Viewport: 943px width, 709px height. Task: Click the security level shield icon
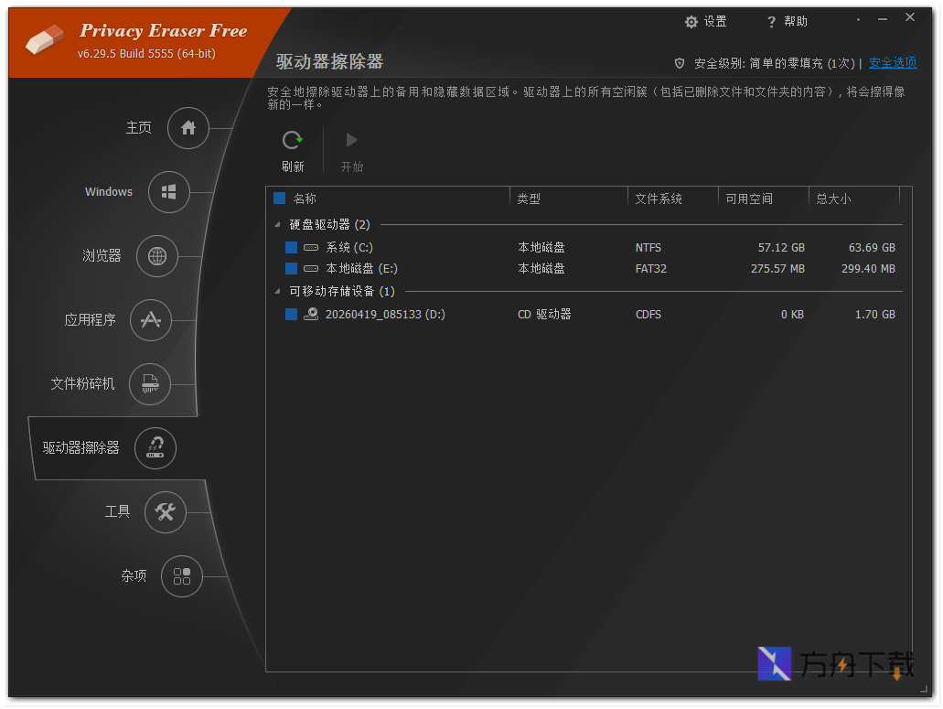[680, 63]
